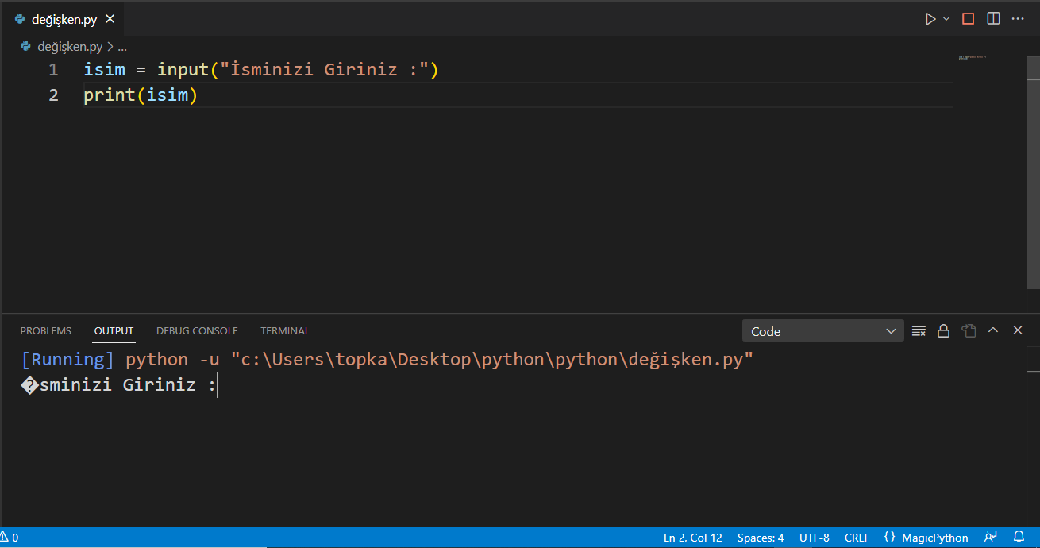
Task: Click the input function in line 1
Action: [183, 70]
